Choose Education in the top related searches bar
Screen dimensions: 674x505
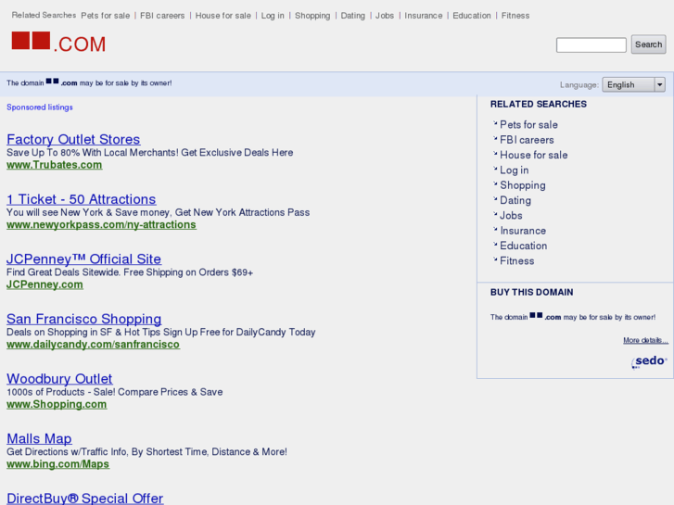[x=472, y=16]
